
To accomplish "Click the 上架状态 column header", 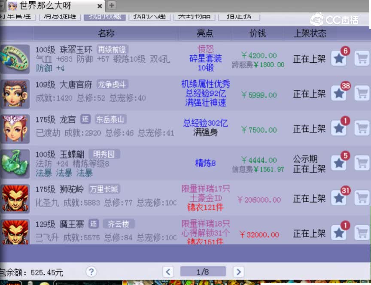I will tap(310, 33).
